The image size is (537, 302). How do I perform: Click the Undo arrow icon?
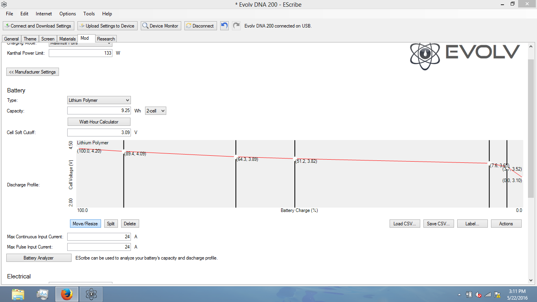pos(224,26)
